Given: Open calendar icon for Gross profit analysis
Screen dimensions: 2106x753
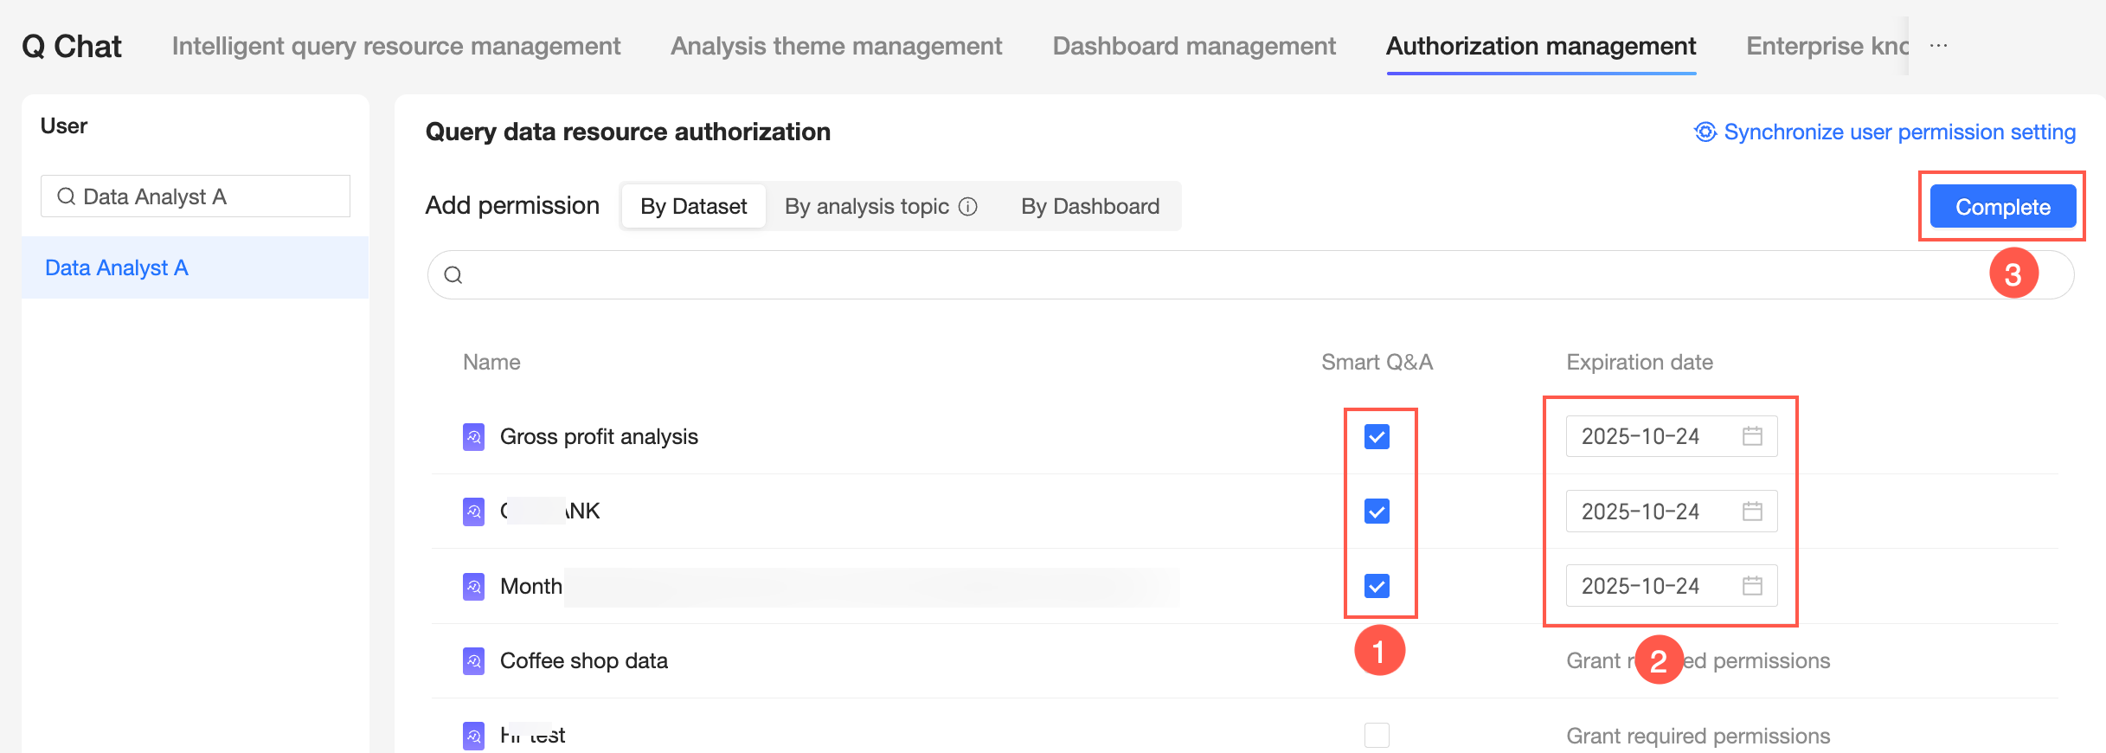Looking at the screenshot, I should (x=1752, y=436).
